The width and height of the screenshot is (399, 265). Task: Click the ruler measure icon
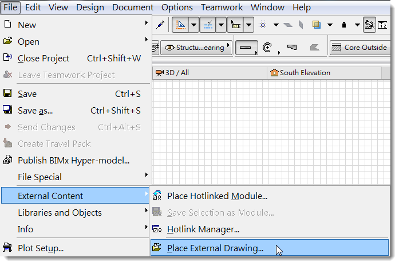click(382, 25)
